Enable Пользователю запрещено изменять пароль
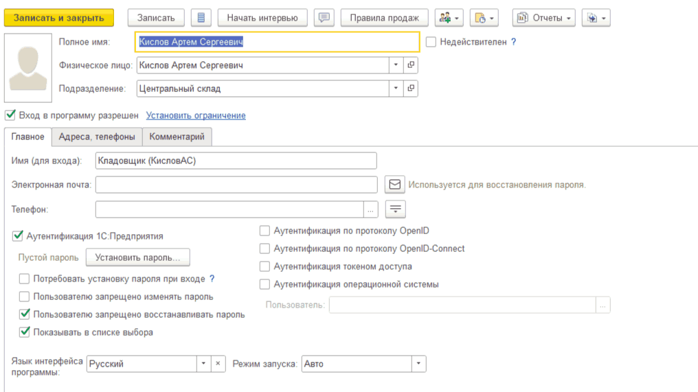Image resolution: width=698 pixels, height=392 pixels. tap(24, 297)
